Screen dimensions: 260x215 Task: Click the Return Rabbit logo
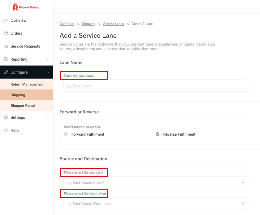pyautogui.click(x=26, y=7)
